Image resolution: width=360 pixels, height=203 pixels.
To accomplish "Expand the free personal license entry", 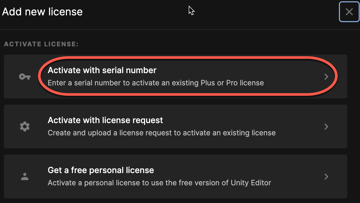I will [x=326, y=176].
